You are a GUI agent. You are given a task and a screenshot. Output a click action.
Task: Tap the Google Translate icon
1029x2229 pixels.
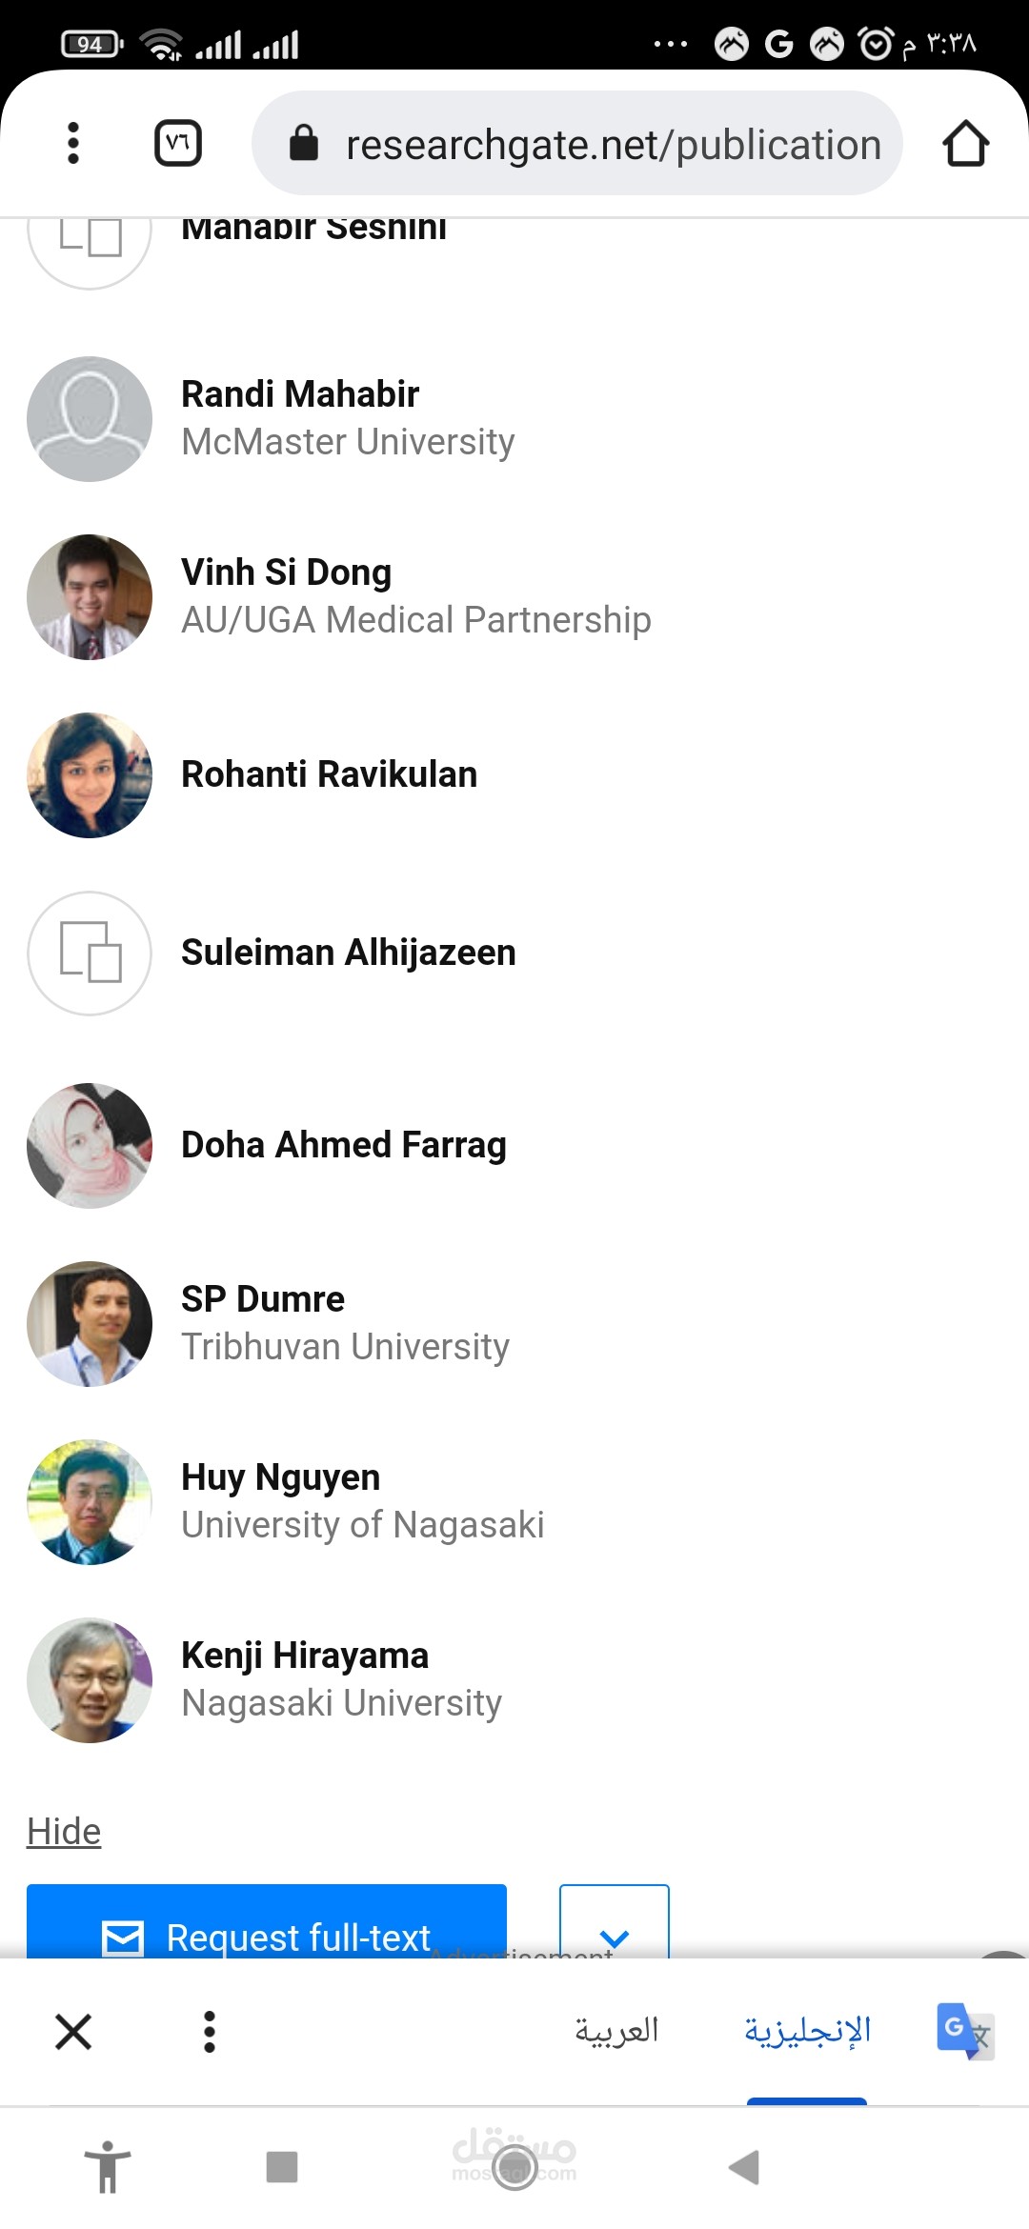[x=964, y=2031]
